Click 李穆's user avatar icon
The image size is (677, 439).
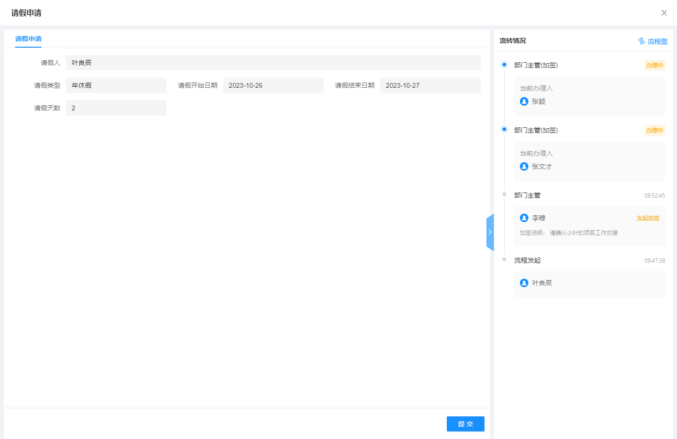click(x=524, y=218)
